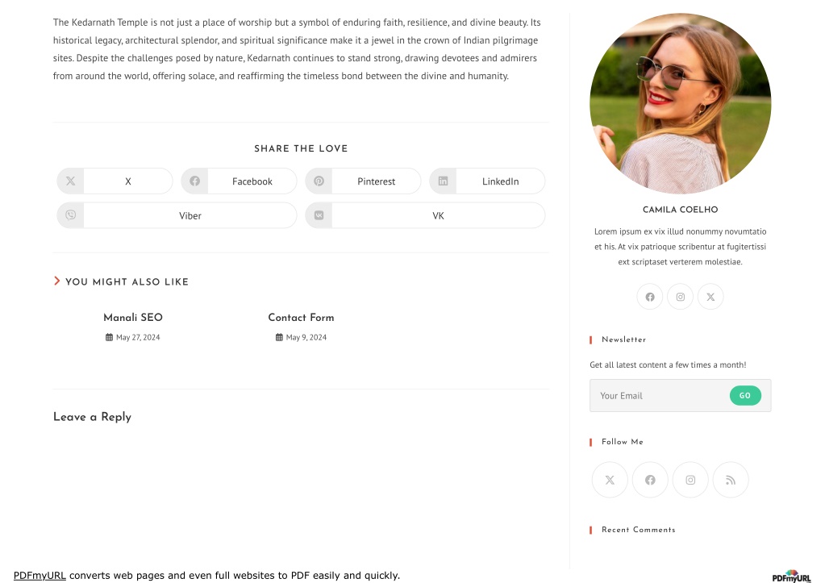Screen dimensions: 825x583
Task: Follow on X in Follow Me section
Action: click(610, 480)
